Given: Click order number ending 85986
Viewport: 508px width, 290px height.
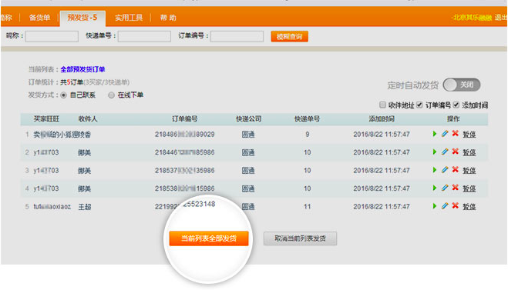Looking at the screenshot, I should tap(185, 152).
